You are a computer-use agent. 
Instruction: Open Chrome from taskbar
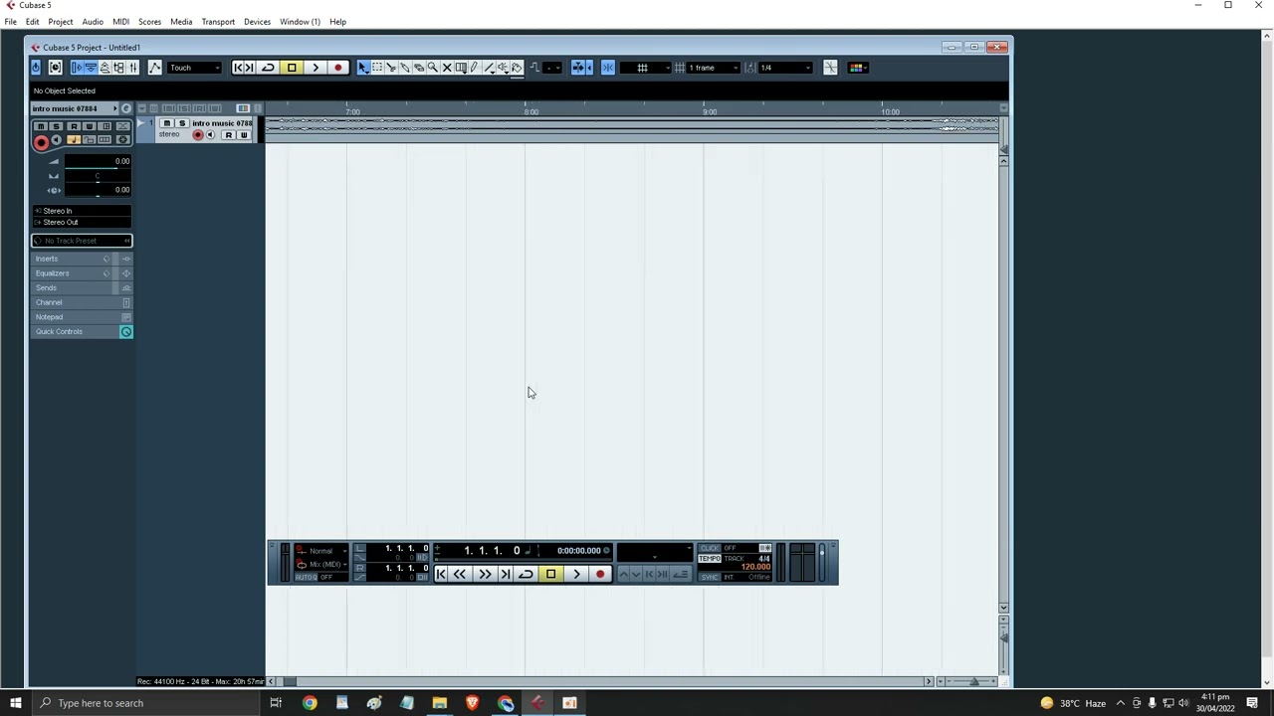pyautogui.click(x=310, y=703)
